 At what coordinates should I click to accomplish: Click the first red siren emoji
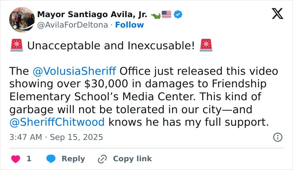17,45
